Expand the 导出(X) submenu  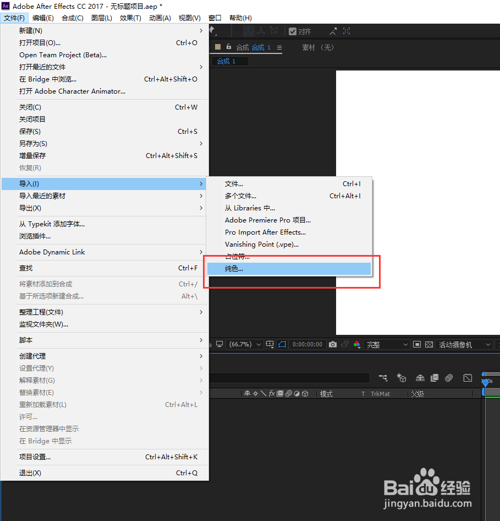point(104,208)
